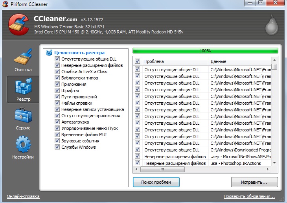Toggle Приложения checkbox
This screenshot has width=287, height=203.
57,84
